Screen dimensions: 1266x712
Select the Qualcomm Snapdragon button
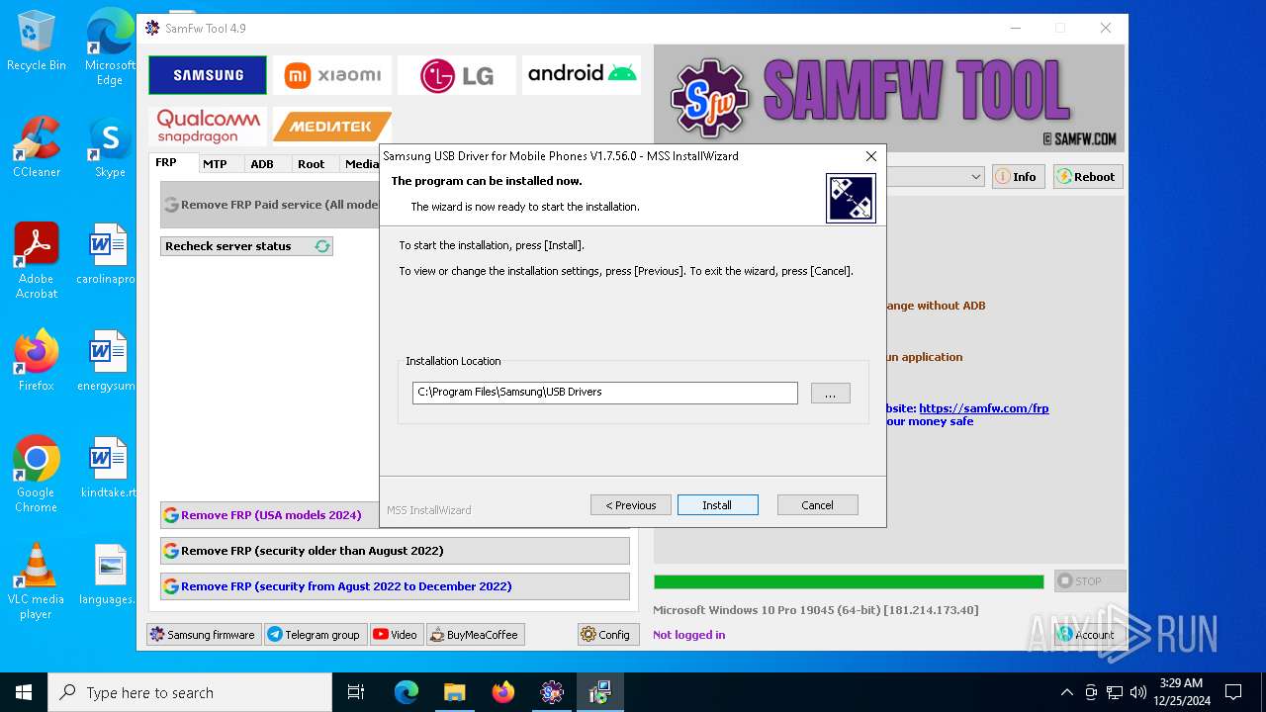coord(208,127)
